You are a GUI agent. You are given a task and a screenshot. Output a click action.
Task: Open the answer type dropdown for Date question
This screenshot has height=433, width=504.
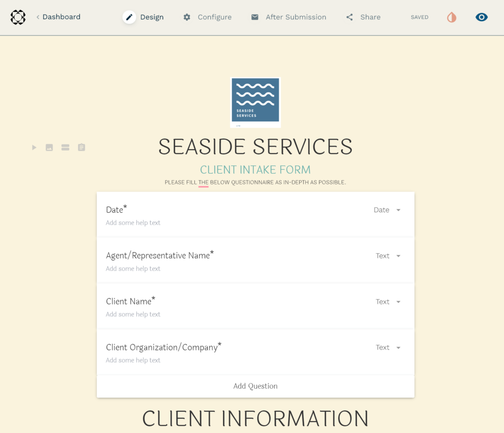pos(387,210)
